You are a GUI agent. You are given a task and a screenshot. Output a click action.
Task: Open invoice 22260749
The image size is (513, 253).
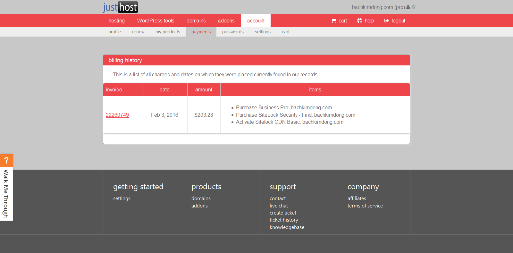[x=117, y=115]
